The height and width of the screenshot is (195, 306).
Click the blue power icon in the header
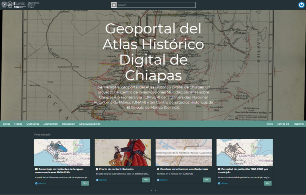click(x=301, y=5)
